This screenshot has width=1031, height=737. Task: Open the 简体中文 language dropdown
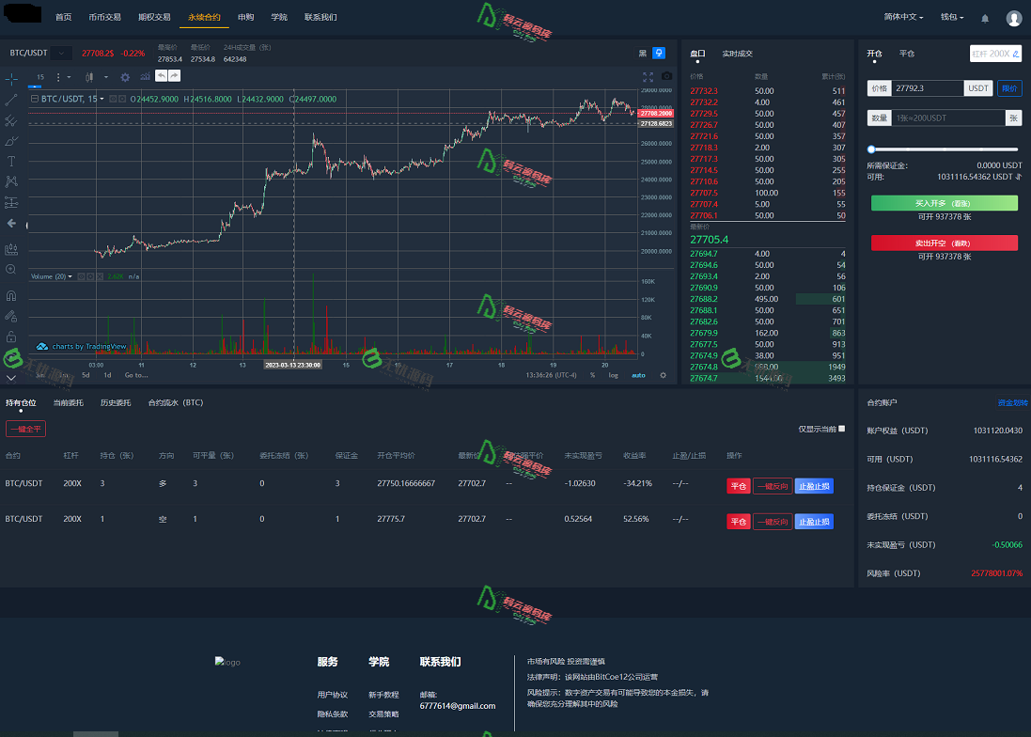coord(903,17)
